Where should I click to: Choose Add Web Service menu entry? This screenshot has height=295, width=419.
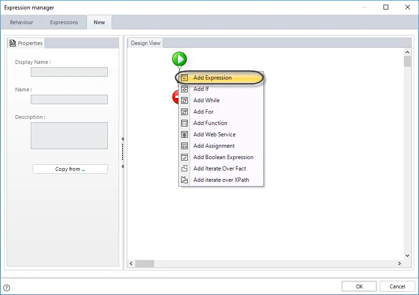[221, 134]
